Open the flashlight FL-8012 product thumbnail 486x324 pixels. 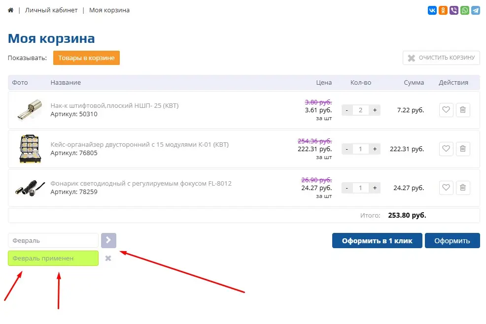(29, 188)
